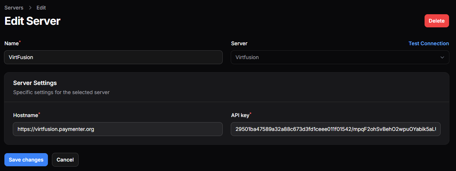Click the Servers breadcrumb link
Image resolution: width=456 pixels, height=171 pixels.
(14, 8)
